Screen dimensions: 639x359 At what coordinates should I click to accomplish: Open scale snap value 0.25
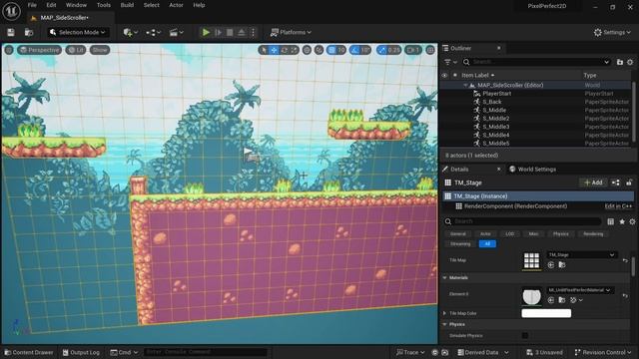(x=394, y=50)
